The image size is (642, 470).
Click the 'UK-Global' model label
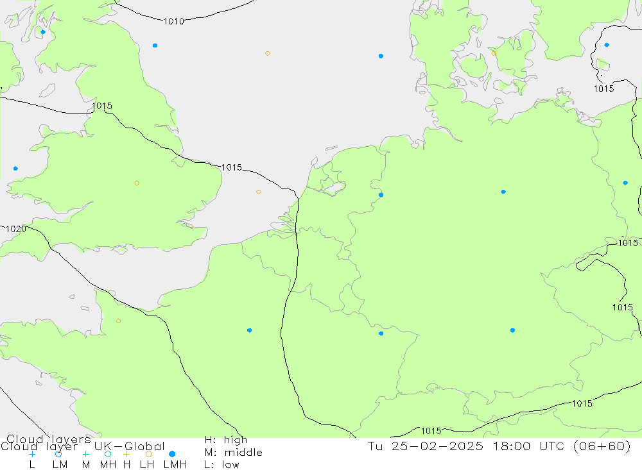130,446
